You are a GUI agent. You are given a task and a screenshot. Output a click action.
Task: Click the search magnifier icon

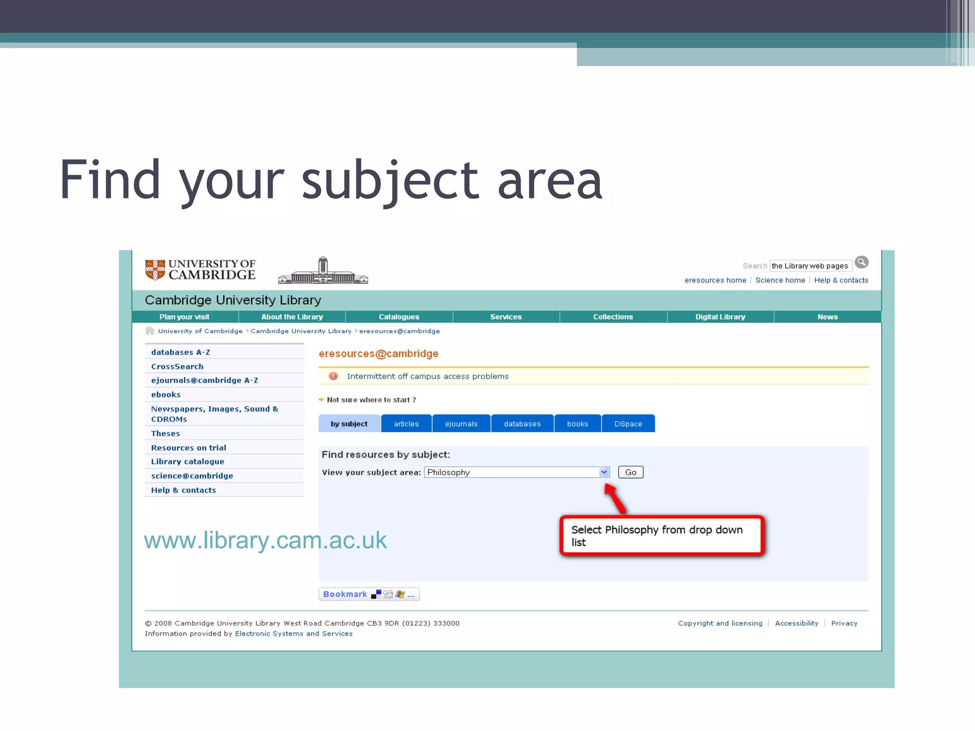click(x=861, y=262)
